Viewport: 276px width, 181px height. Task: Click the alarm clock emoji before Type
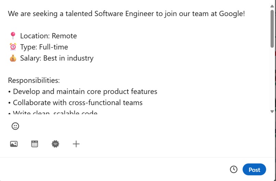pos(13,47)
